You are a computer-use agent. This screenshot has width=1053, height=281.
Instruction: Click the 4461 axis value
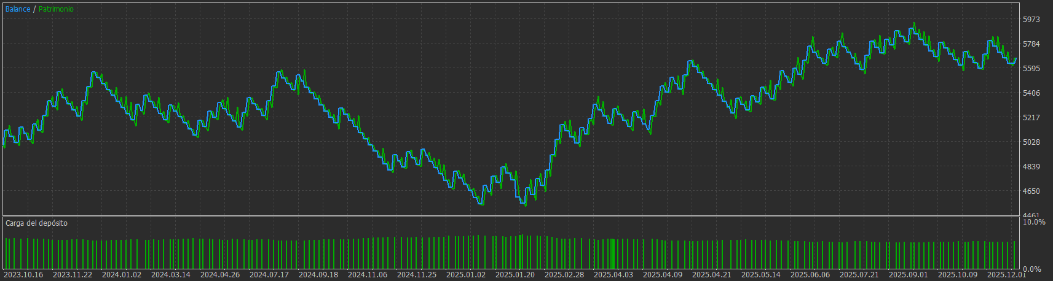pos(1031,215)
